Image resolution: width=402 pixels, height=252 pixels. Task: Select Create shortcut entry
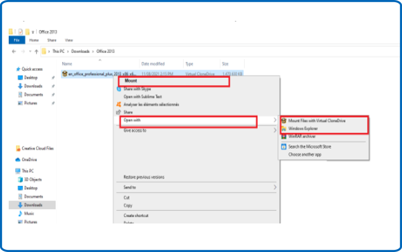136,216
